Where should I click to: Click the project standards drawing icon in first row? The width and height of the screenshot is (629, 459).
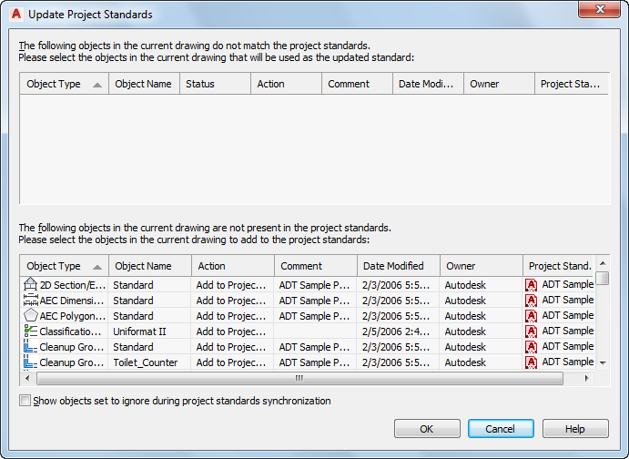coord(532,285)
